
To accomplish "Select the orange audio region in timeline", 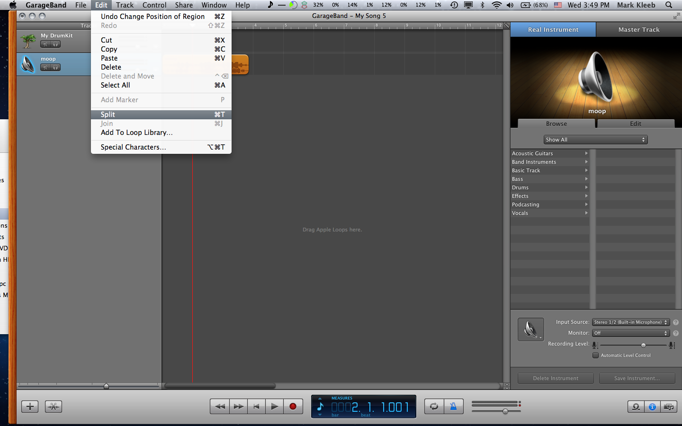I will click(x=240, y=65).
